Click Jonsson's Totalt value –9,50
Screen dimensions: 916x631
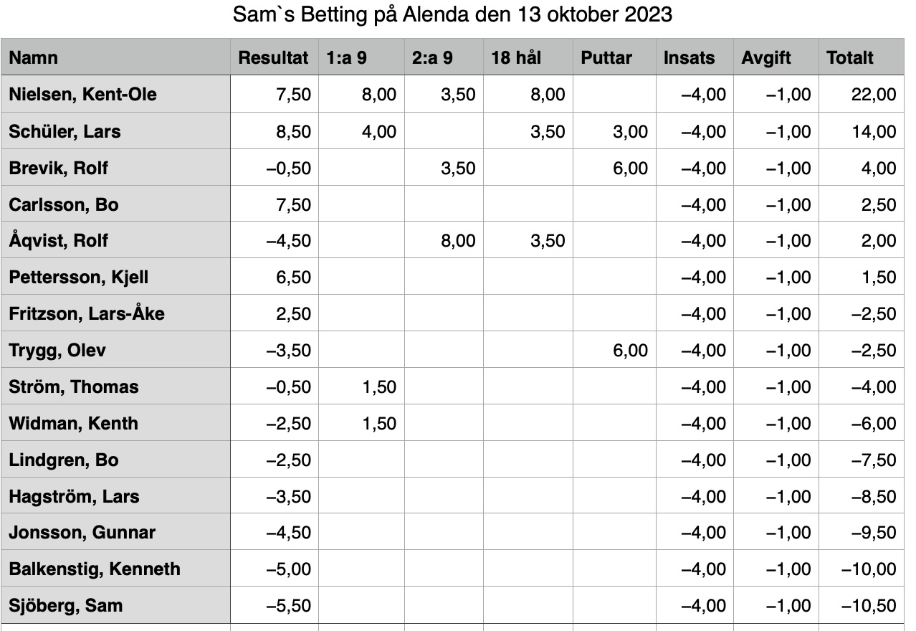click(x=862, y=532)
